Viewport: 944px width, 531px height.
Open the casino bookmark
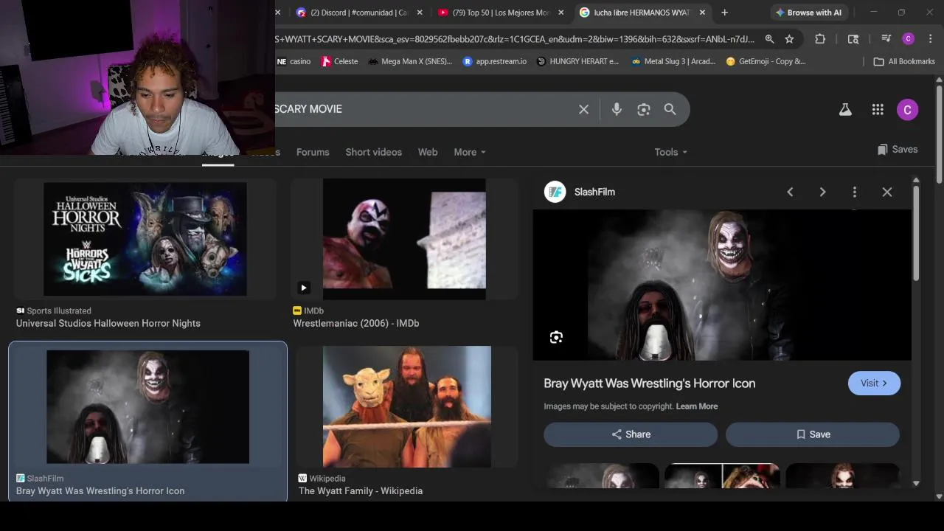point(294,61)
